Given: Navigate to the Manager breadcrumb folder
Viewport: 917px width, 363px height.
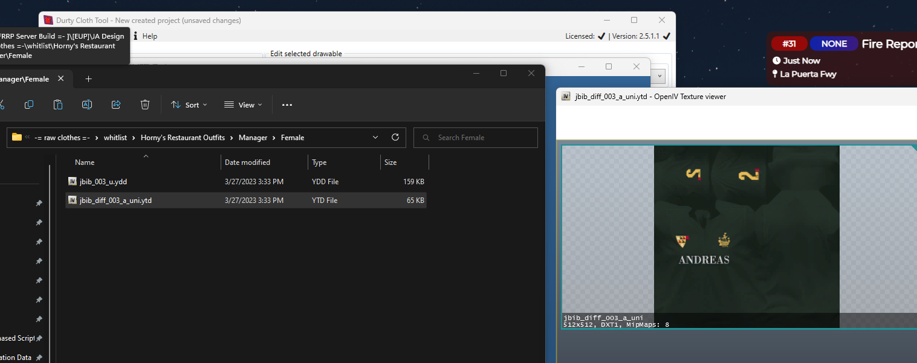Looking at the screenshot, I should point(253,138).
